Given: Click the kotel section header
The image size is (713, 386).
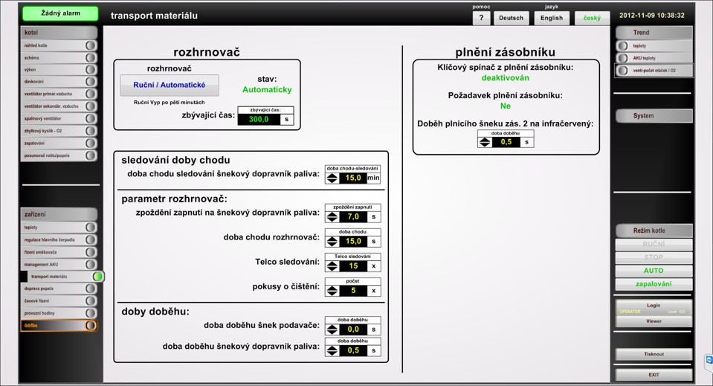Looking at the screenshot, I should point(59,32).
